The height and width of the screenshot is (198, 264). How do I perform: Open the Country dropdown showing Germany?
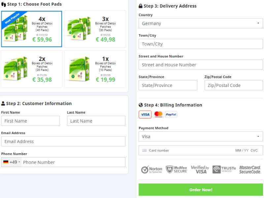201,23
